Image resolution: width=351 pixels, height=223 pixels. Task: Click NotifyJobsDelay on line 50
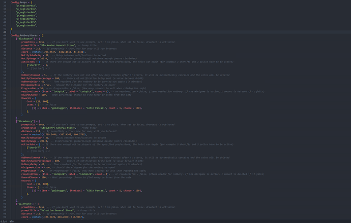point(32,55)
